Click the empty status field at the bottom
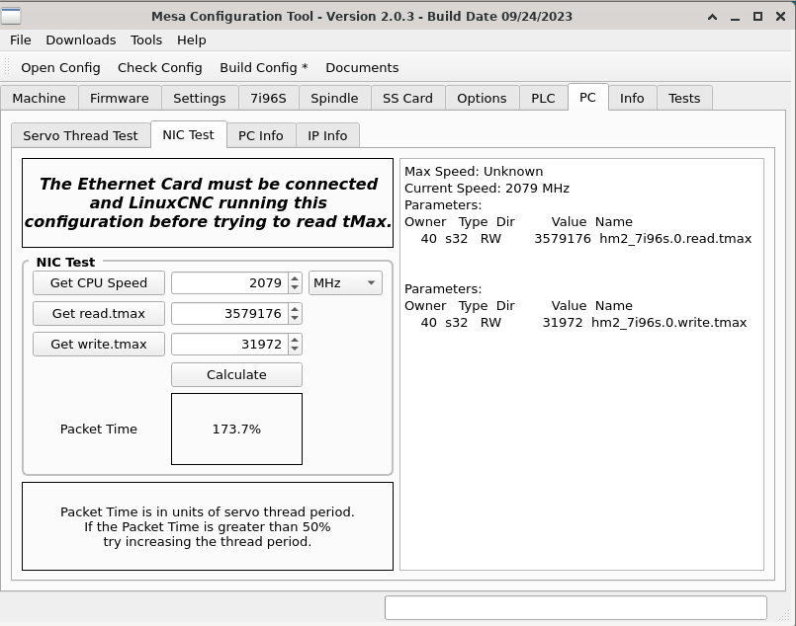This screenshot has height=626, width=796. coord(575,608)
